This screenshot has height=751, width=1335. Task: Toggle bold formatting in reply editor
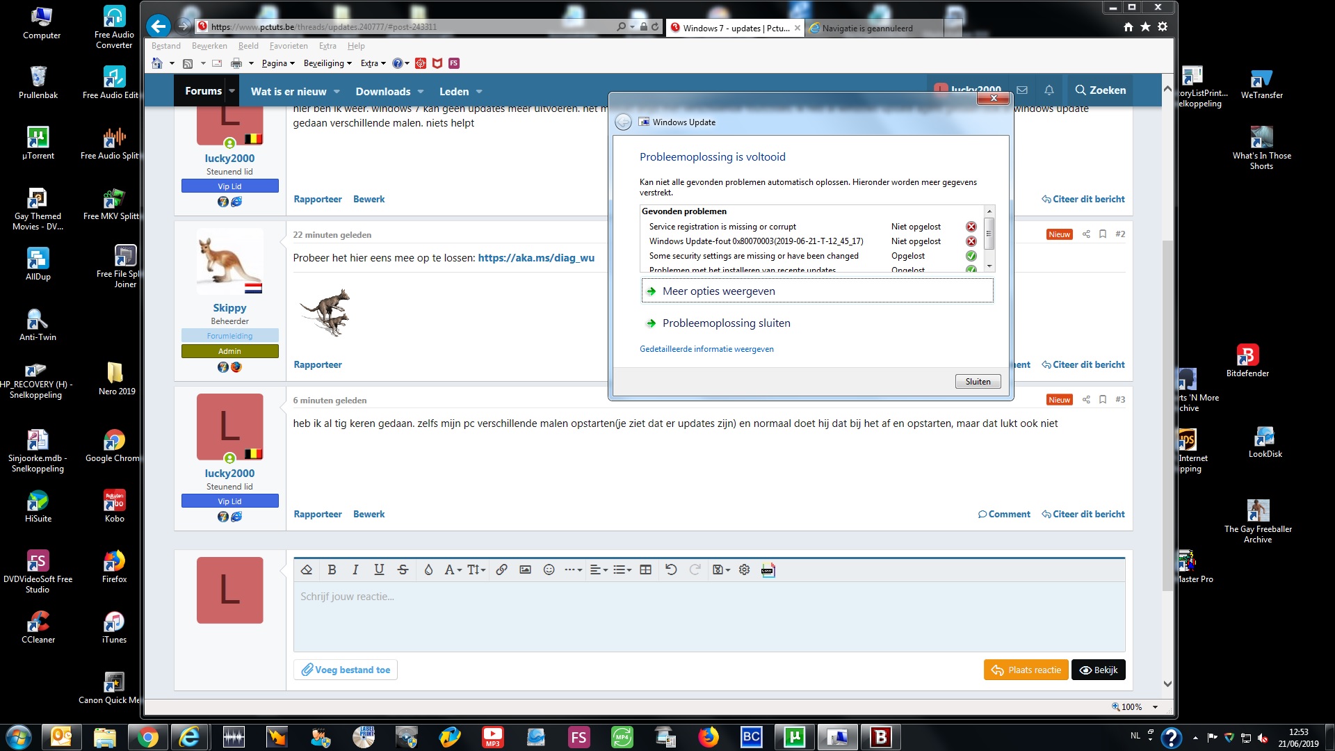pyautogui.click(x=332, y=570)
